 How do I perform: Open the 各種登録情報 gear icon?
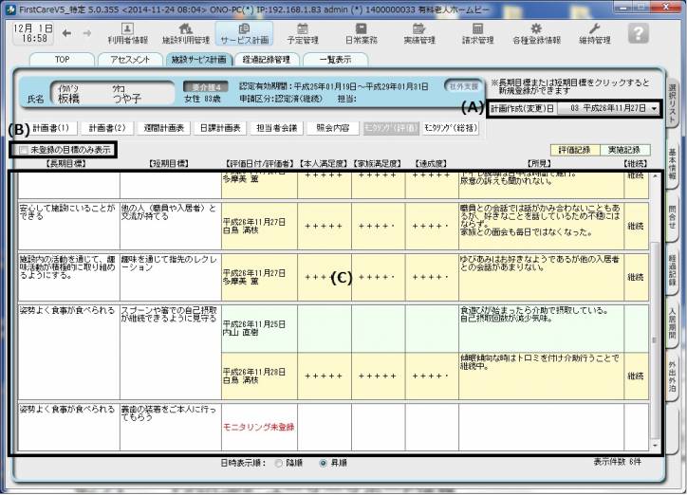(x=537, y=33)
